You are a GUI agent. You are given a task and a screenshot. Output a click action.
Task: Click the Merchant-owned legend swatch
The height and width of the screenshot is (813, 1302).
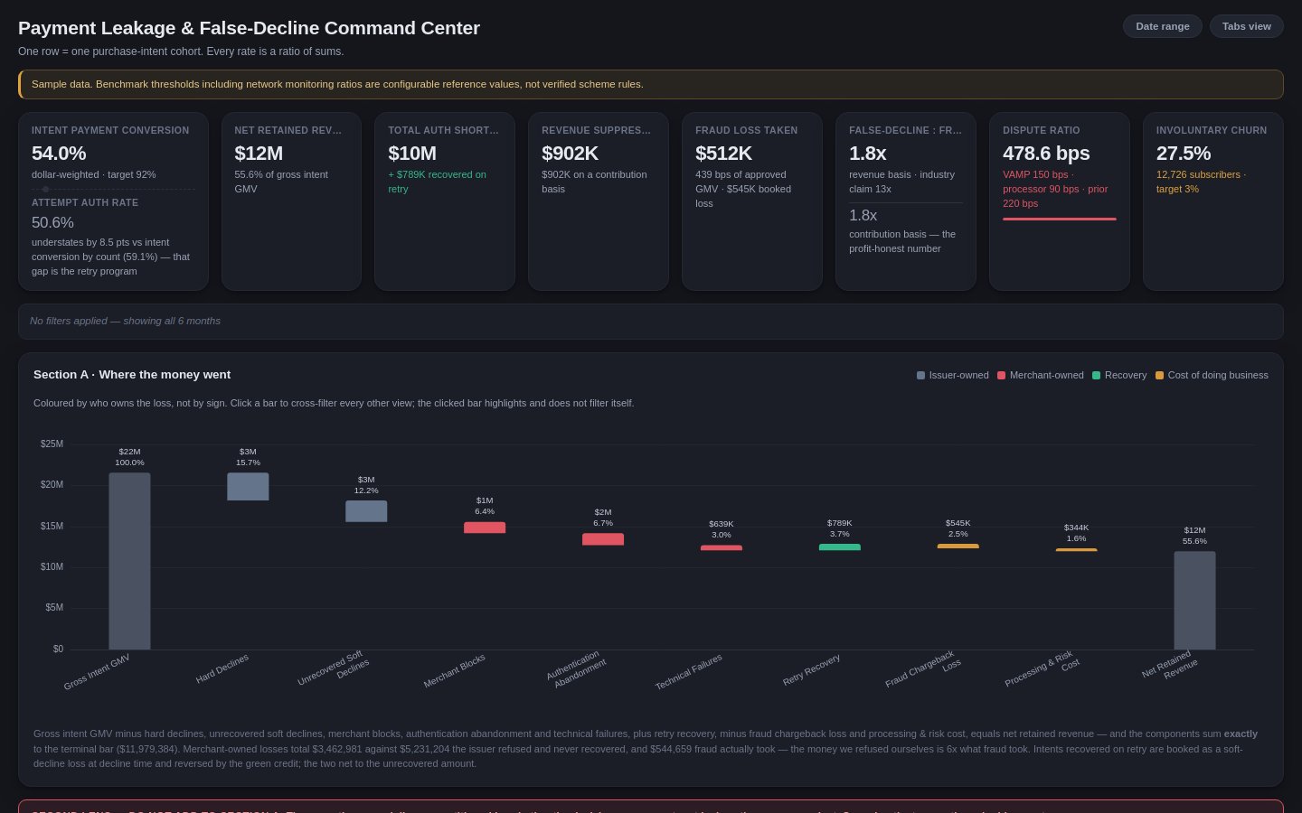pyautogui.click(x=1001, y=375)
